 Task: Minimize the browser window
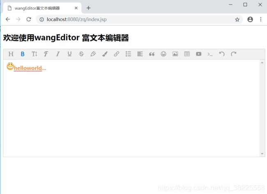coord(230,5)
